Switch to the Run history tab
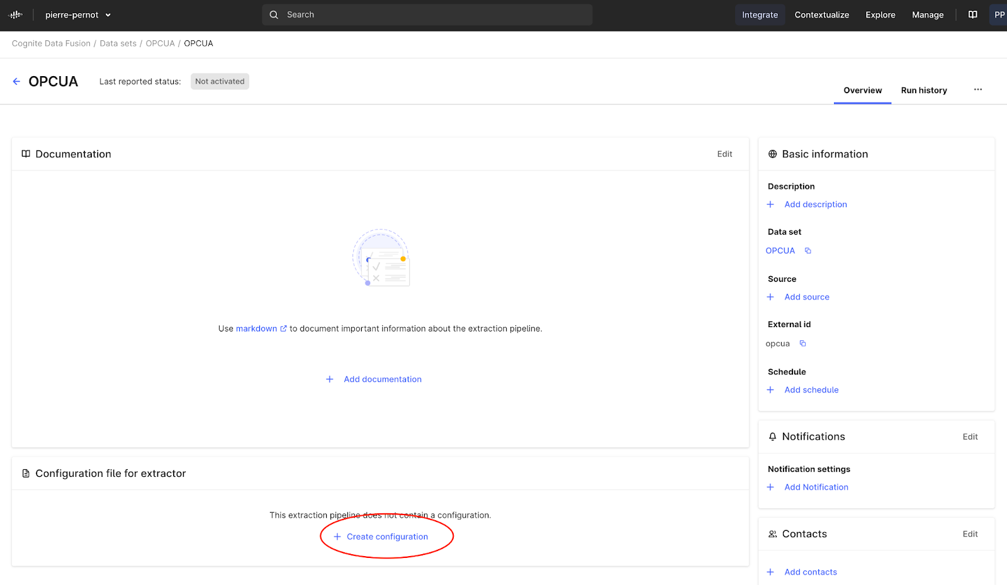The width and height of the screenshot is (1007, 585). tap(924, 91)
